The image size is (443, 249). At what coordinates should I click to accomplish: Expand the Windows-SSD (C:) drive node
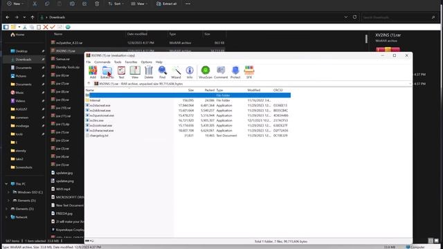click(8, 192)
